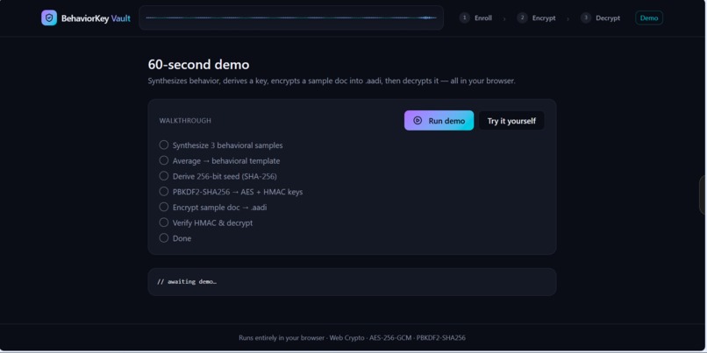The height and width of the screenshot is (353, 707).
Task: Click the Run demo button
Action: pyautogui.click(x=439, y=121)
